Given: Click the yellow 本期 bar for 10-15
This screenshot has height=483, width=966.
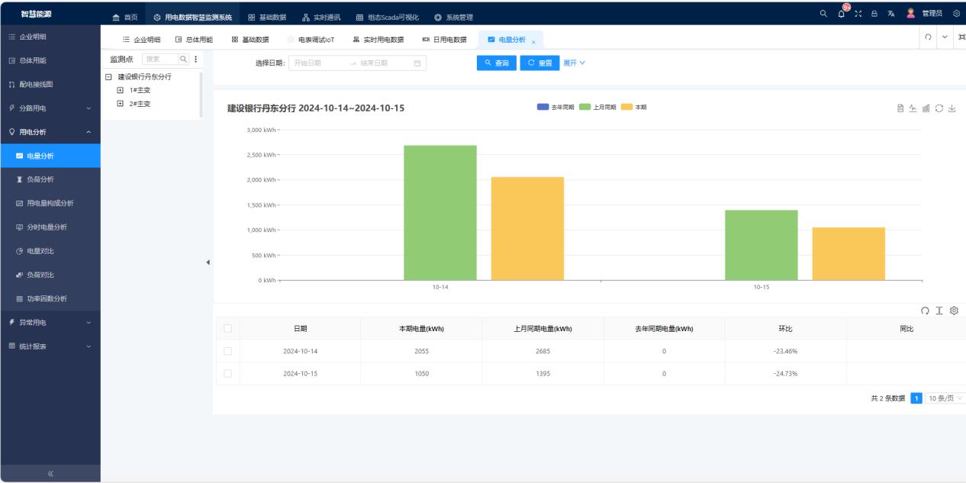Looking at the screenshot, I should 848,253.
